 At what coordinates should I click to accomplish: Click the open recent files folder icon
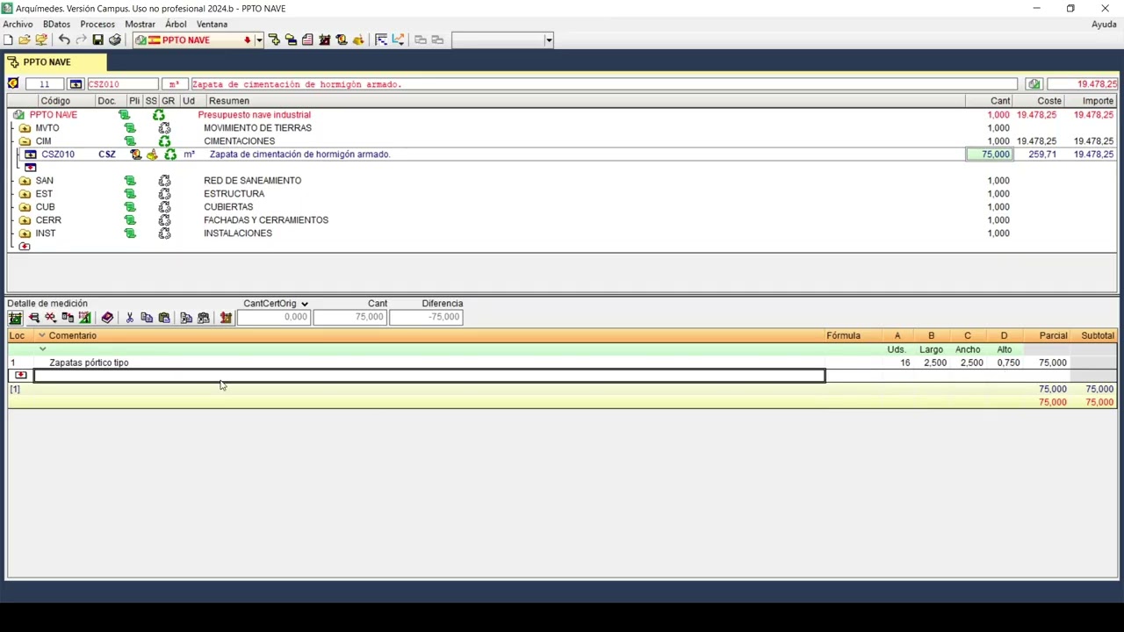pos(41,39)
